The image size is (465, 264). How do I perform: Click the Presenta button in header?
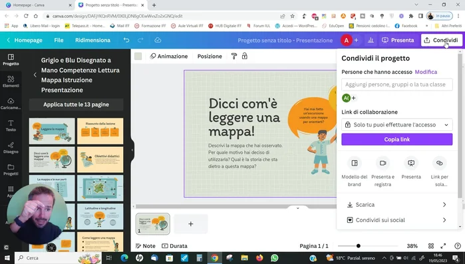[x=398, y=40]
